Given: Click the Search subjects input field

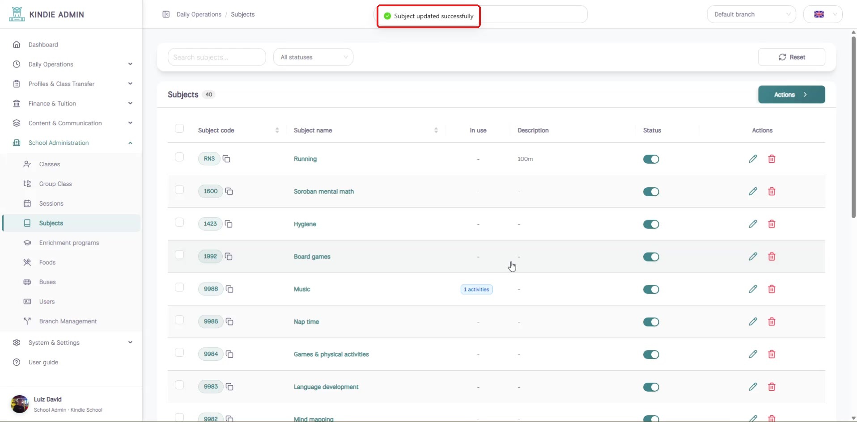Looking at the screenshot, I should tap(217, 57).
